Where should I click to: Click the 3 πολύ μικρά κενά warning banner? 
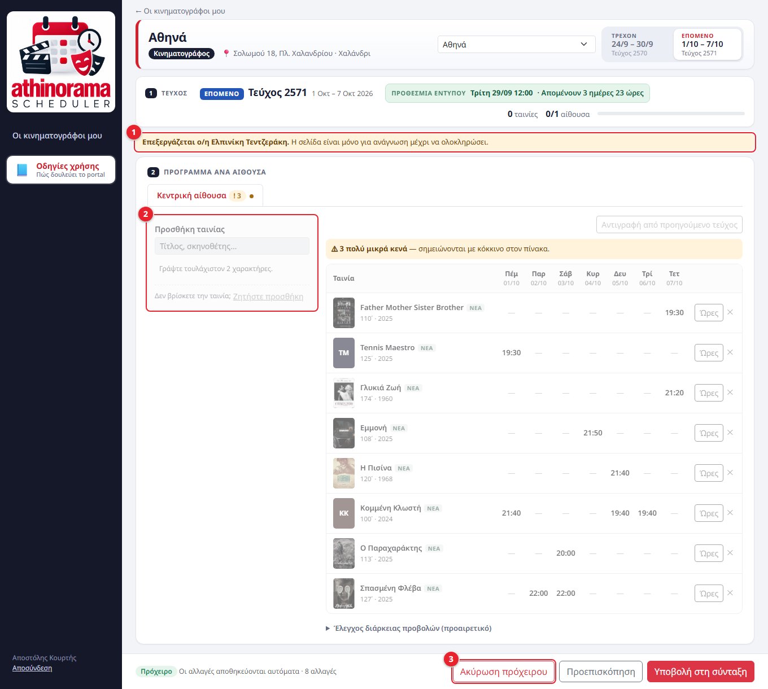[534, 249]
